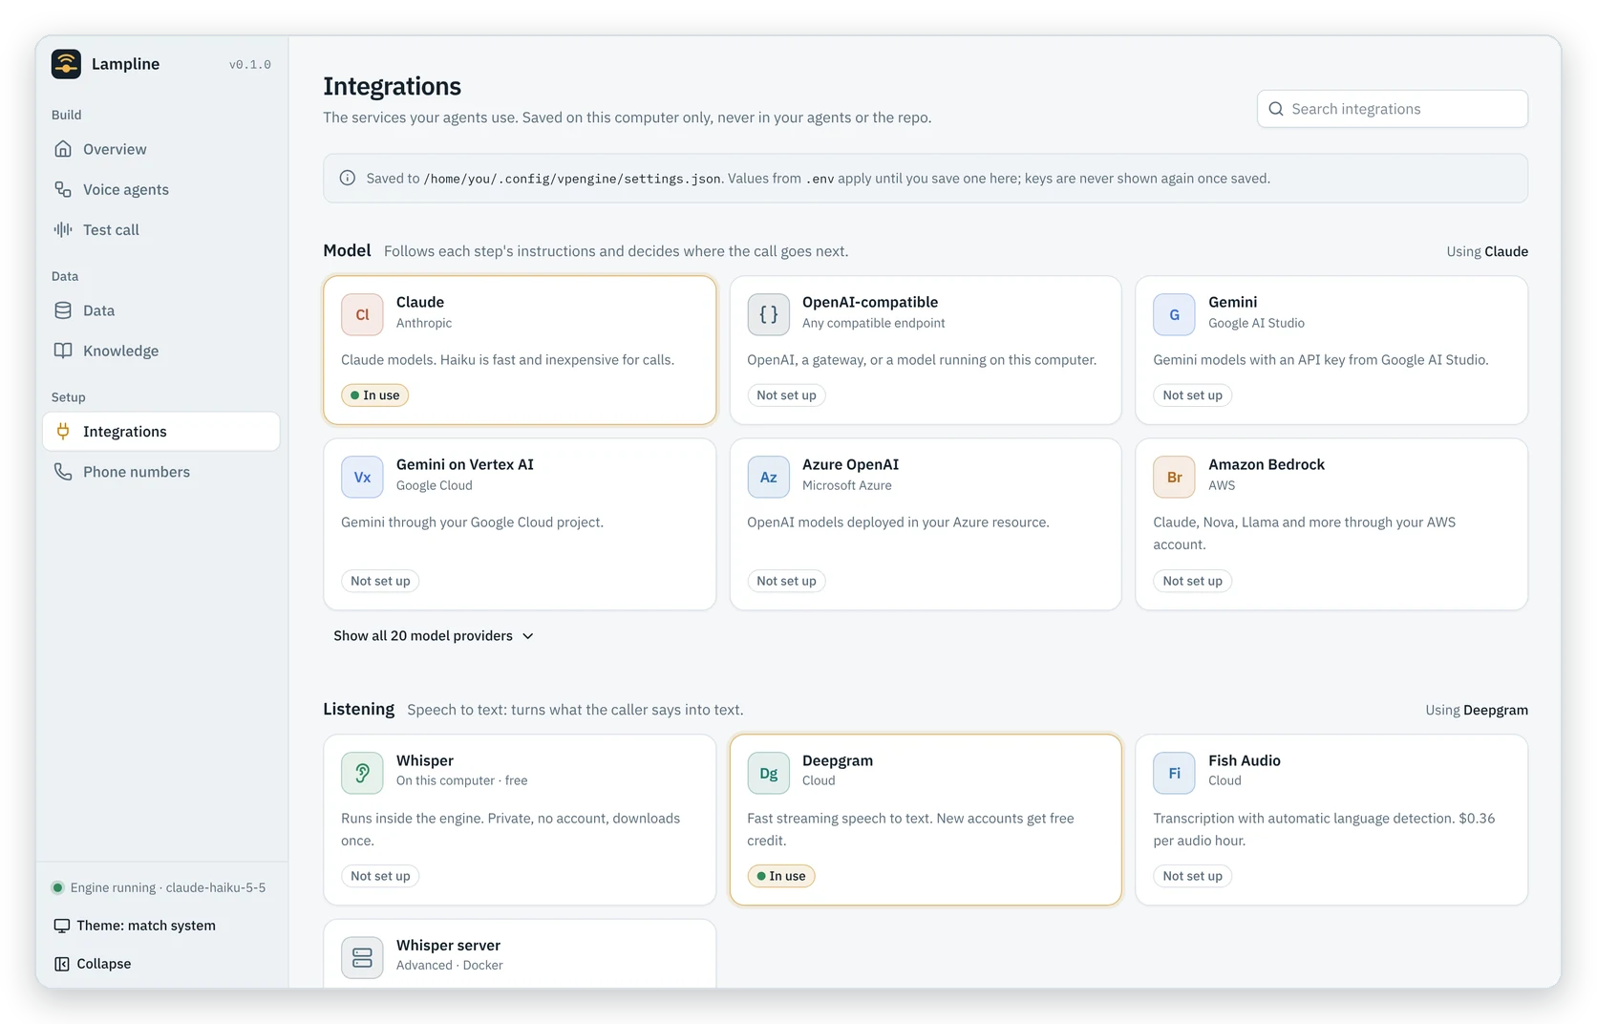Focus the Search integrations field
The width and height of the screenshot is (1597, 1024).
[x=1393, y=109]
